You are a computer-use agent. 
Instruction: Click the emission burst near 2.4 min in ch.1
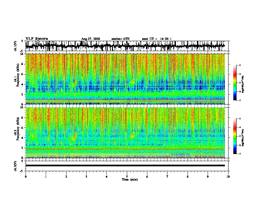[x=73, y=84]
